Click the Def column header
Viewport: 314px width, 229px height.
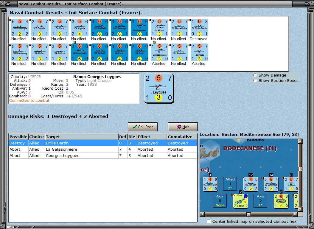tap(123, 137)
